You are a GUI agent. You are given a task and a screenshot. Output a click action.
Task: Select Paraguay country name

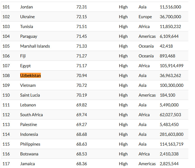pyautogui.click(x=29, y=36)
